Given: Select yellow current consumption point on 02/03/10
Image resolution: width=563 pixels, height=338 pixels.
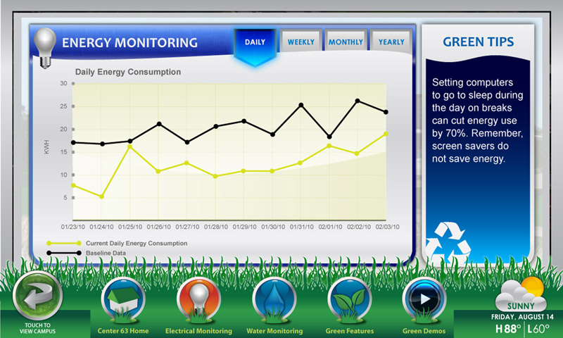Looking at the screenshot, I should [x=386, y=134].
